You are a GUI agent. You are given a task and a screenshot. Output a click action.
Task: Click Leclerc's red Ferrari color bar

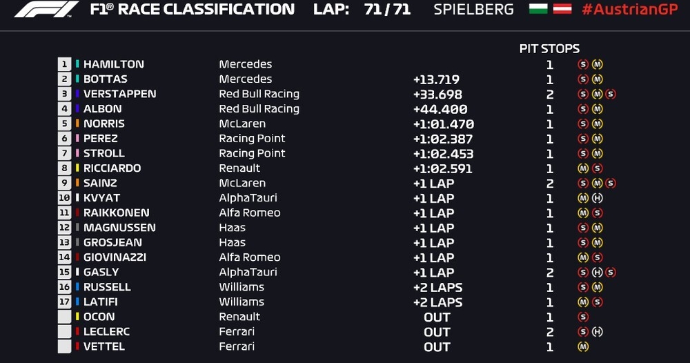[x=78, y=332]
